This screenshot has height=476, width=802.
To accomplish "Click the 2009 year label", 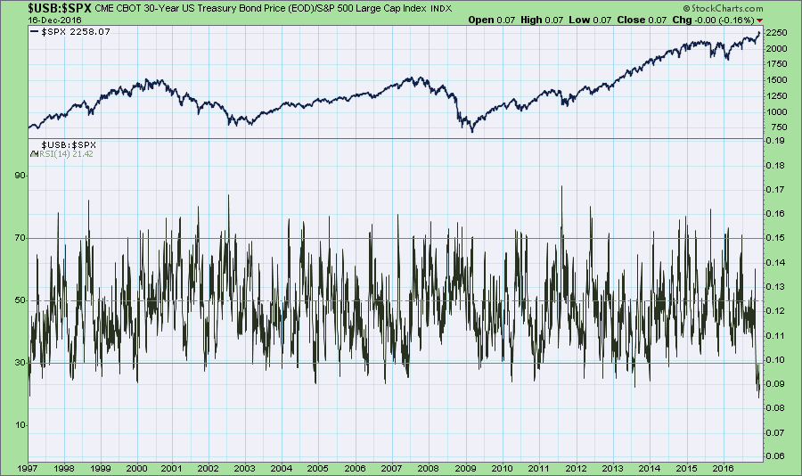I will (x=465, y=468).
